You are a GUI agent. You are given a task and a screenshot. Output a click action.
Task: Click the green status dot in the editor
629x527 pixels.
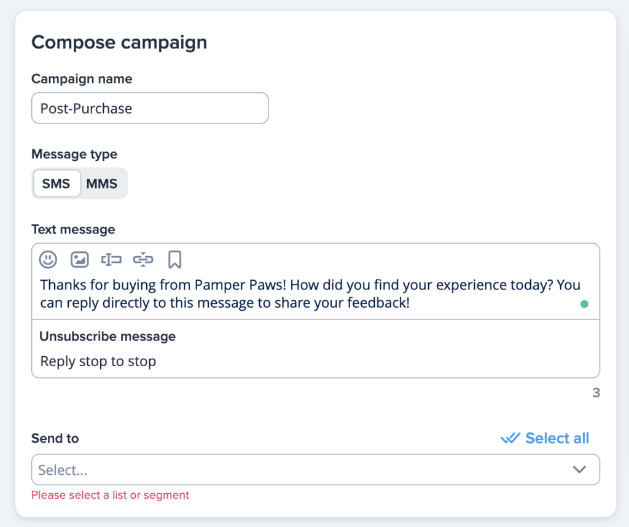[584, 303]
